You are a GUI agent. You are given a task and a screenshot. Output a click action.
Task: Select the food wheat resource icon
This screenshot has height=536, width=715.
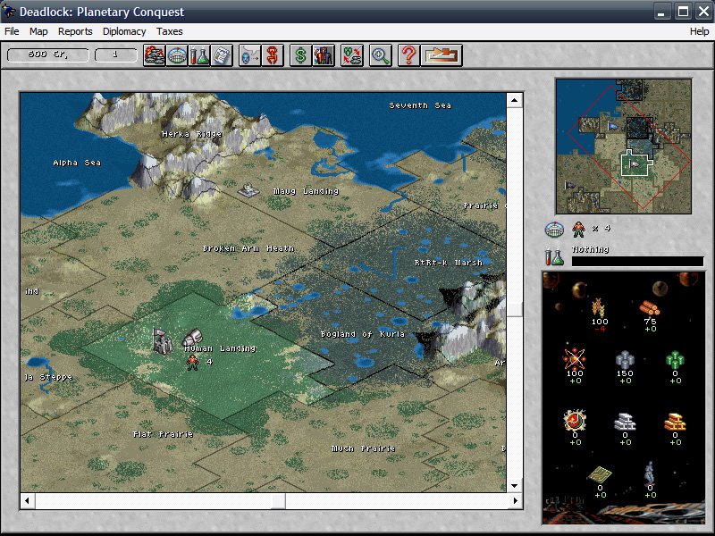[x=599, y=307]
